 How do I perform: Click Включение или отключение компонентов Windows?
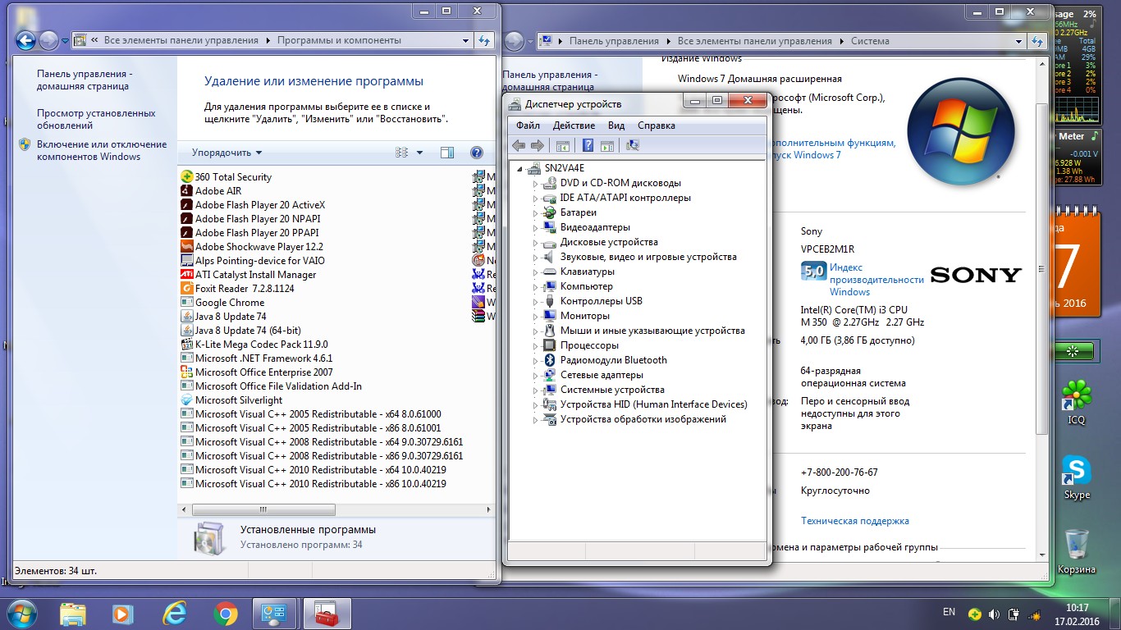[102, 150]
